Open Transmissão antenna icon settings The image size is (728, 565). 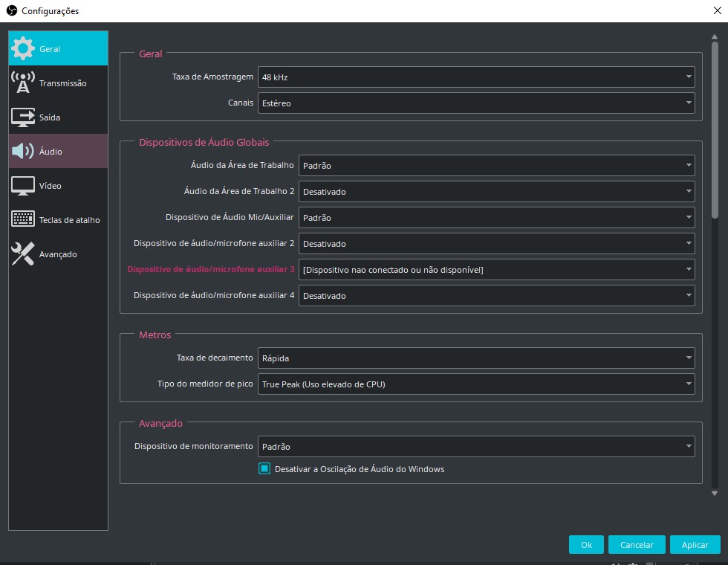(x=23, y=83)
